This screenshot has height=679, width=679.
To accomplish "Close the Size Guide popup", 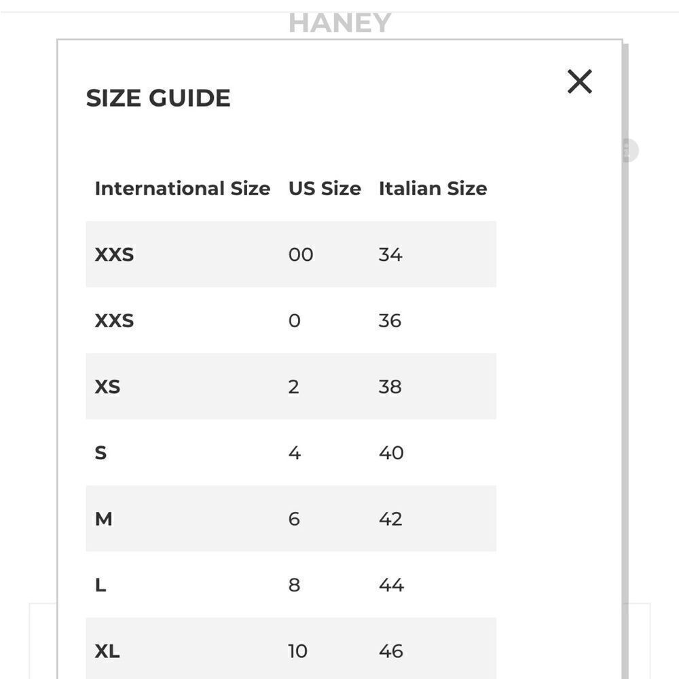I will (x=579, y=81).
